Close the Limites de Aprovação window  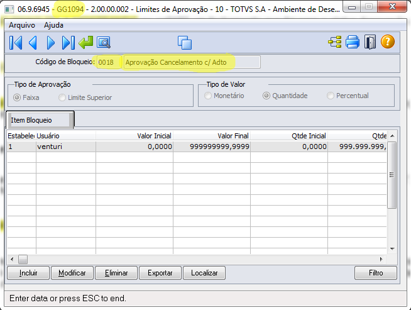click(392, 6)
